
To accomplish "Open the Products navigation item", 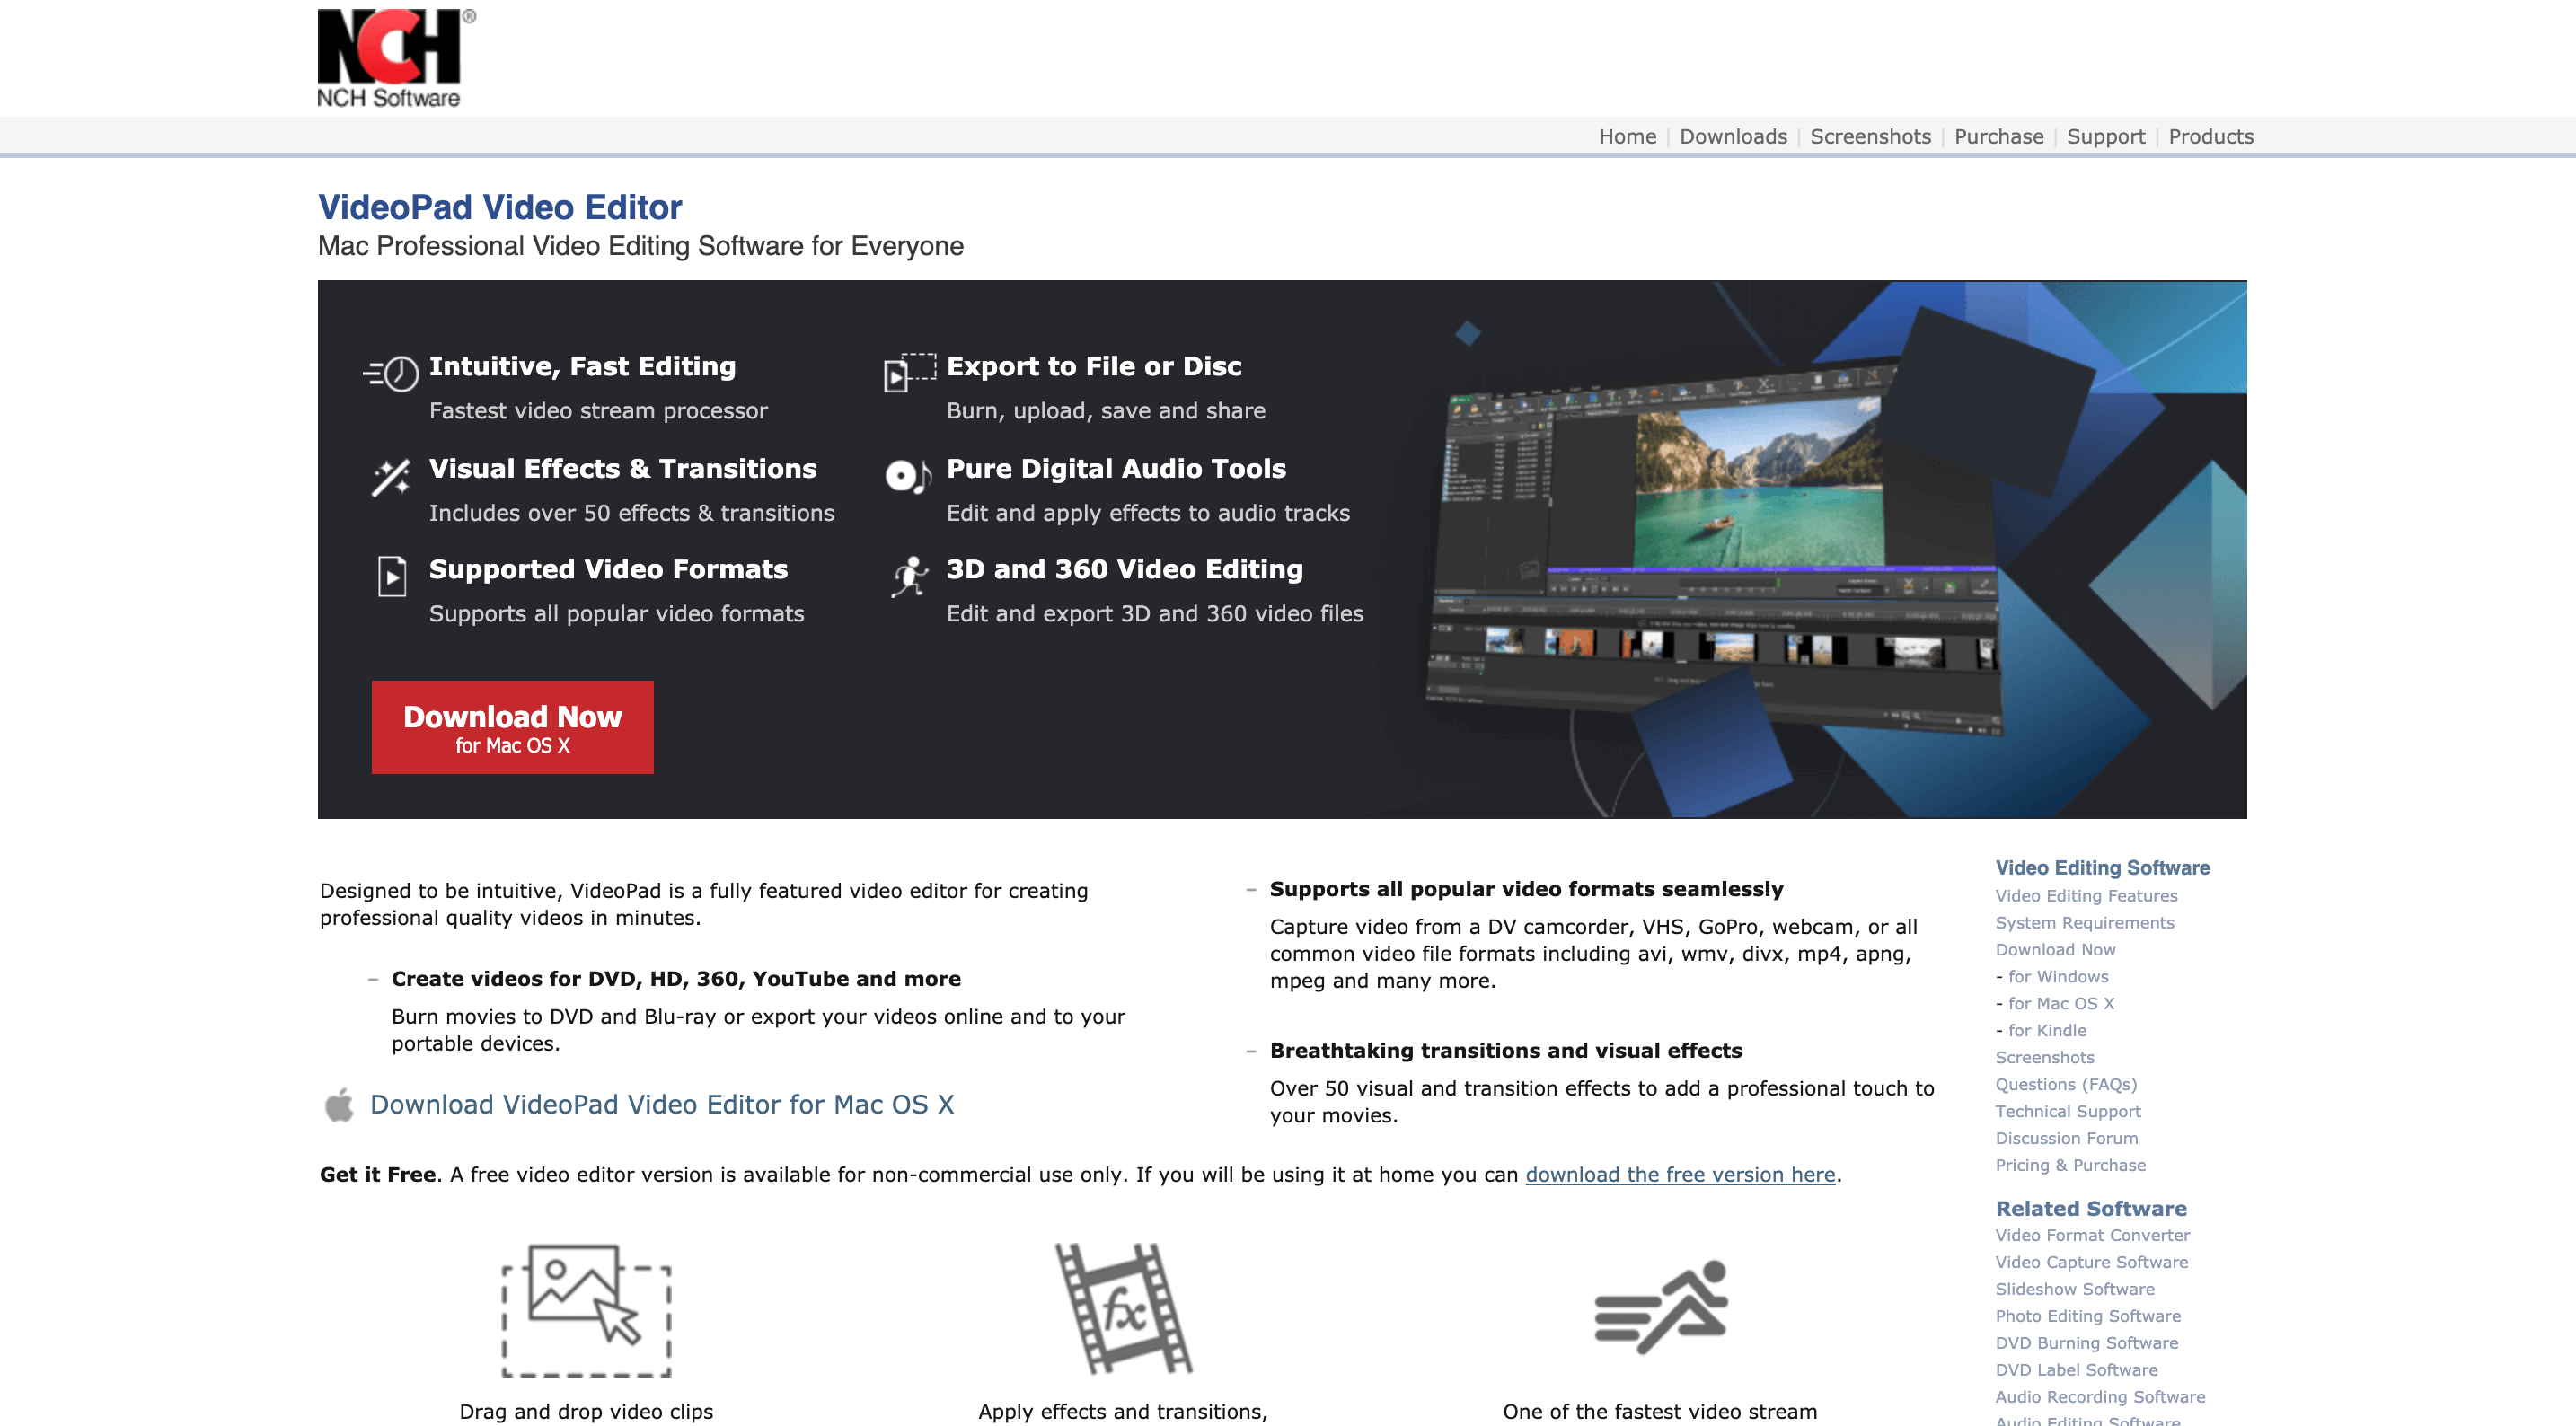I will click(2210, 137).
